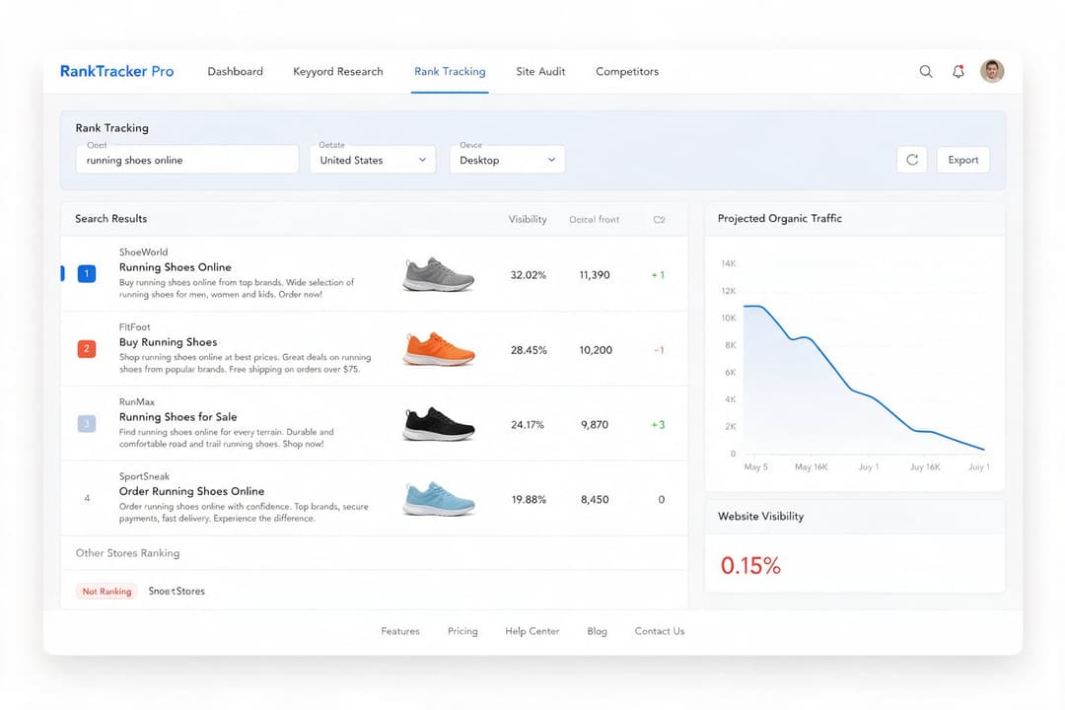Open user profile avatar

pyautogui.click(x=992, y=71)
